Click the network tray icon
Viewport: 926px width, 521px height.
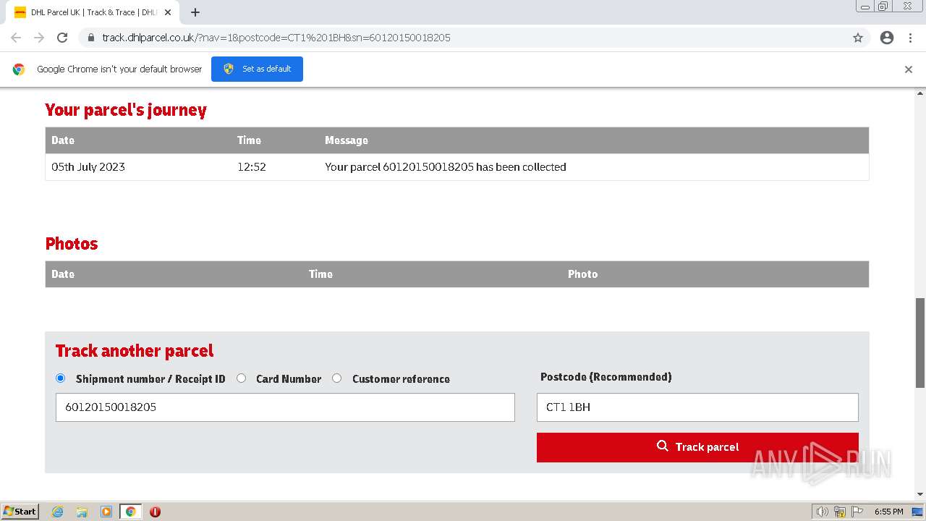coord(840,512)
